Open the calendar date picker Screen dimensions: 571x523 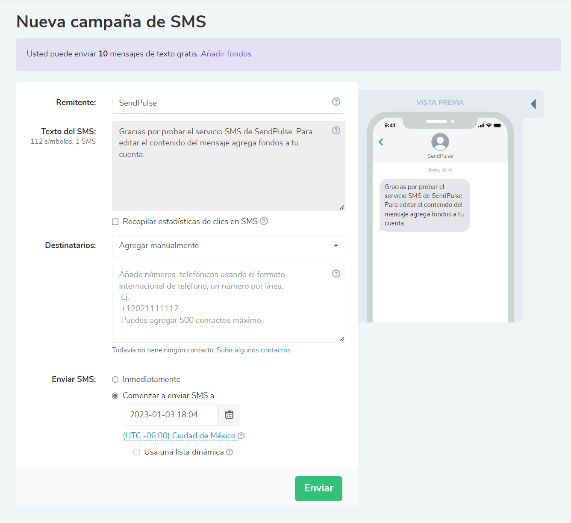click(229, 415)
